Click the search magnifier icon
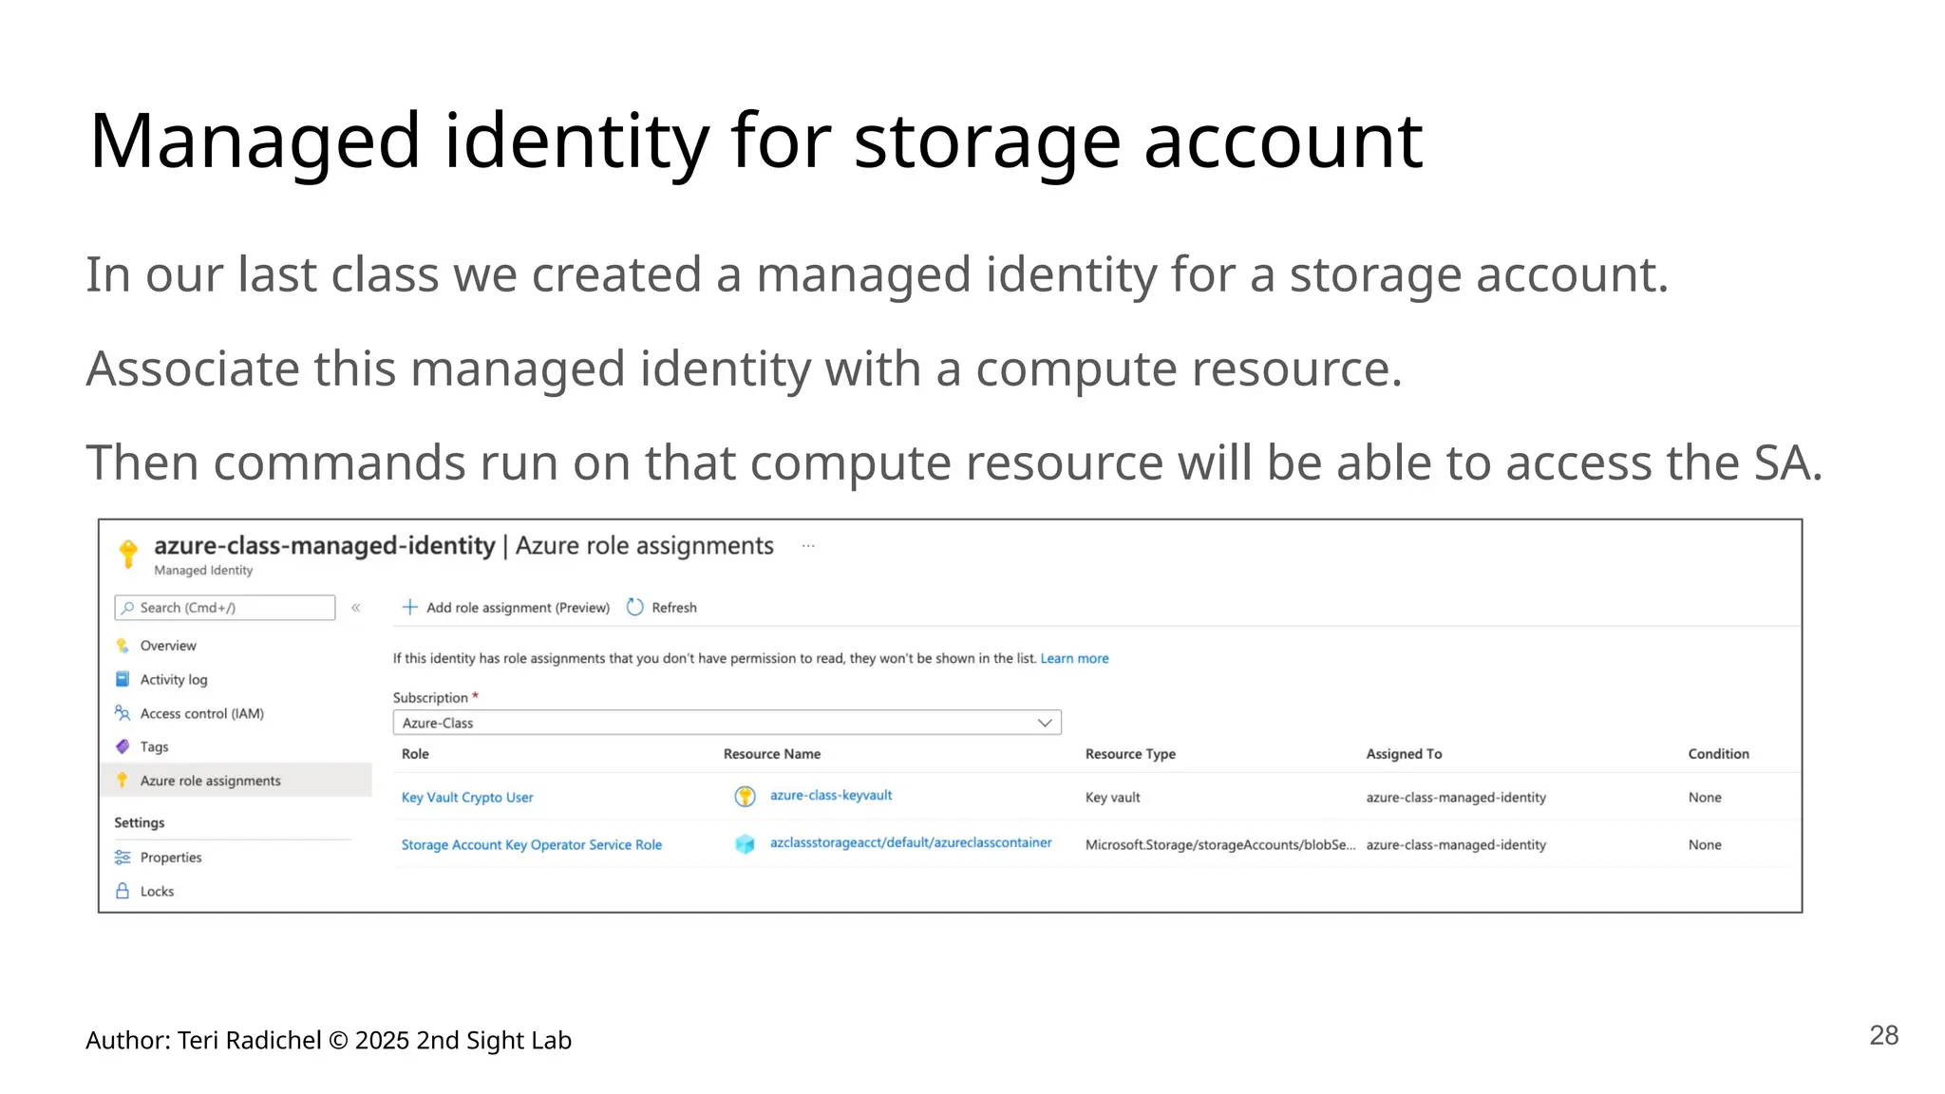 (x=127, y=608)
